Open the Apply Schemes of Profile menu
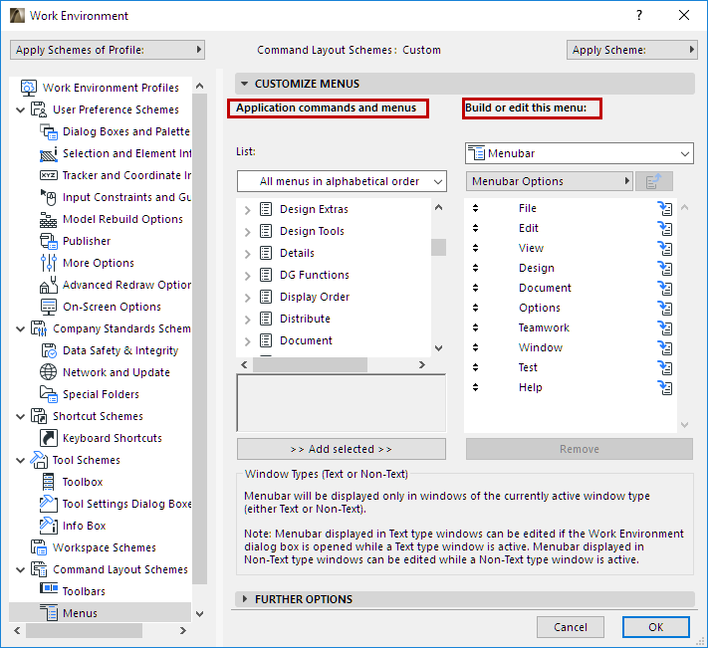The width and height of the screenshot is (708, 648). tap(108, 50)
